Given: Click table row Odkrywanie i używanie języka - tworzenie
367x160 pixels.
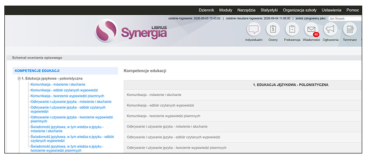Looking at the screenshot, I should tap(243, 148).
